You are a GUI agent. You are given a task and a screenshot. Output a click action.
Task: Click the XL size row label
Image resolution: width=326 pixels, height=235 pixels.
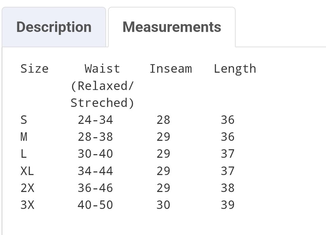pos(27,171)
